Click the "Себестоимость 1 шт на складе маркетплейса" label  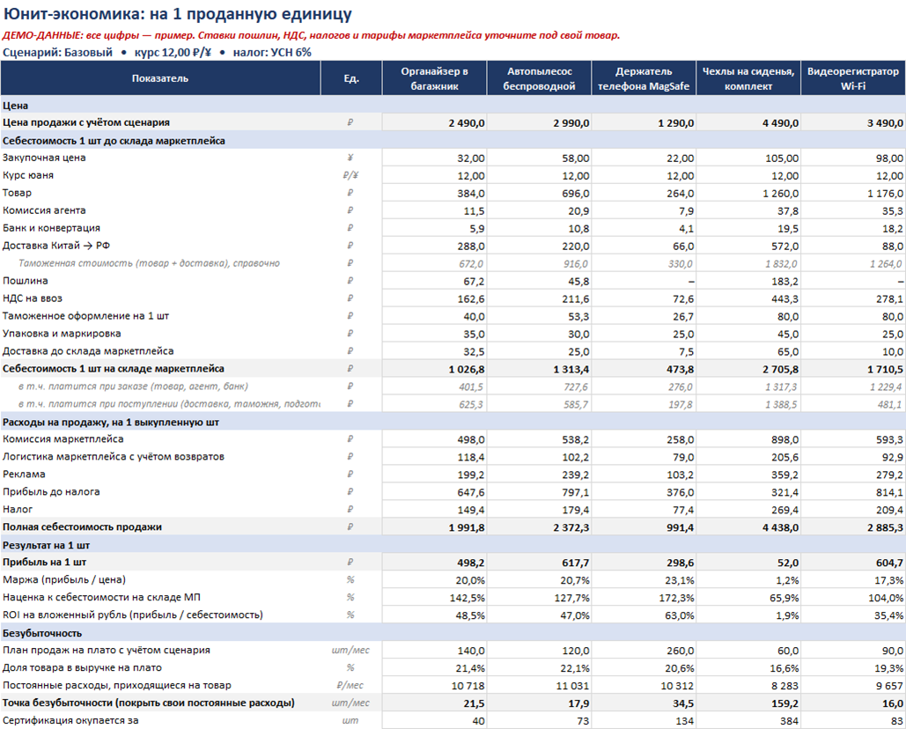114,369
